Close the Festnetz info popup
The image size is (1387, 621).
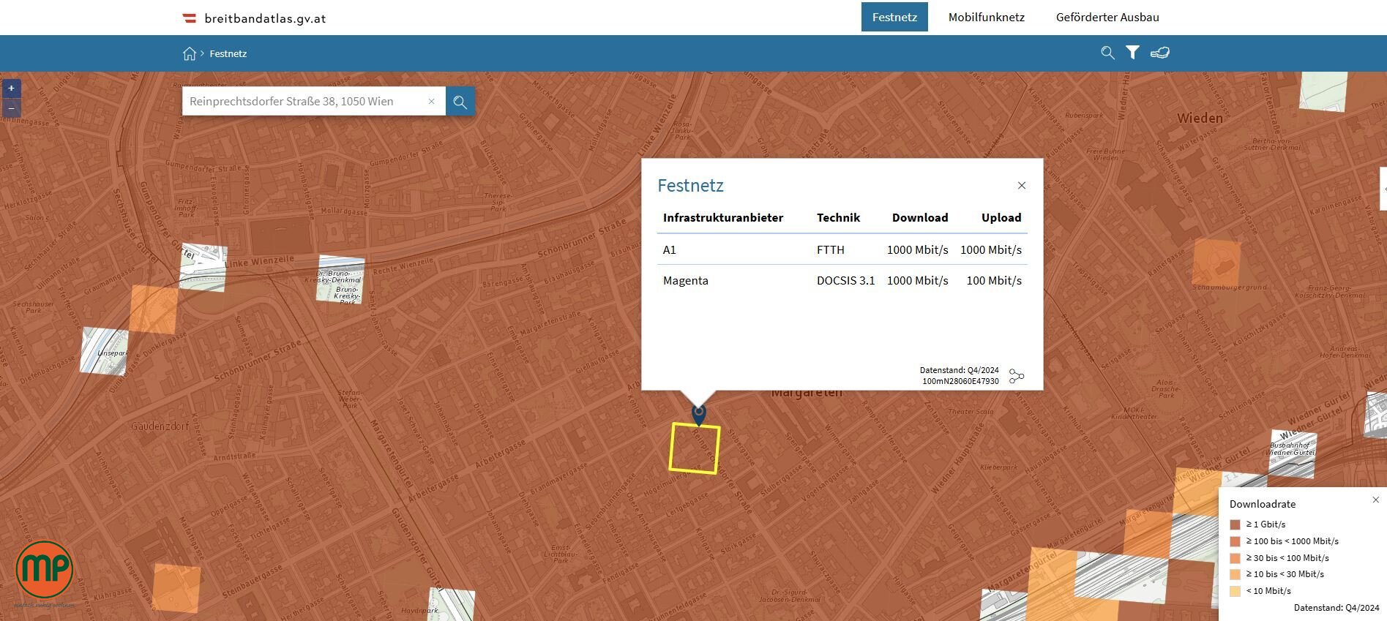coord(1022,186)
